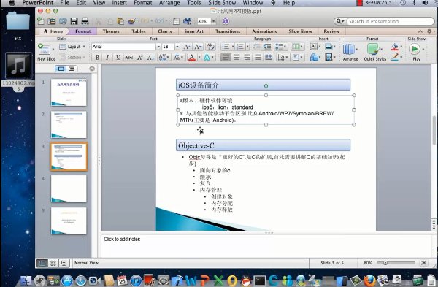Click the Text Box insert icon
Viewport: 438px width, 287px height.
point(314,47)
